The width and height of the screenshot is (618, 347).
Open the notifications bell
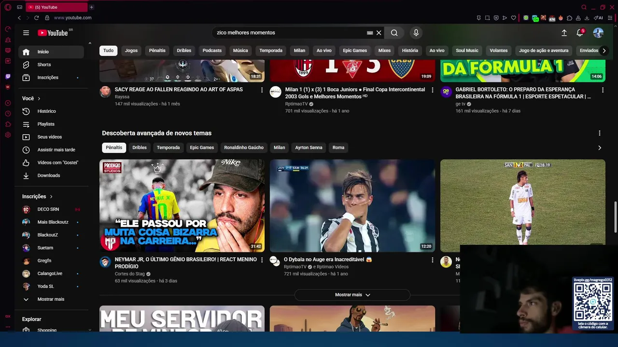580,33
